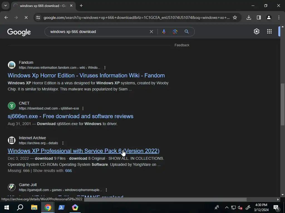
Task: Click the URL address bar
Action: pos(136,17)
